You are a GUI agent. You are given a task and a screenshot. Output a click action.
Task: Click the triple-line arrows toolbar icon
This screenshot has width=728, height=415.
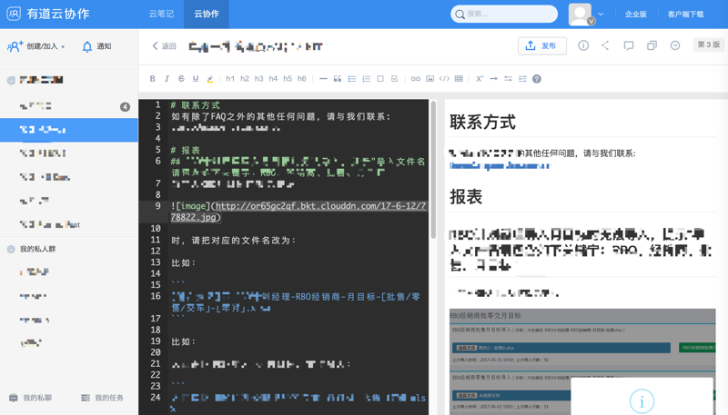coord(522,79)
